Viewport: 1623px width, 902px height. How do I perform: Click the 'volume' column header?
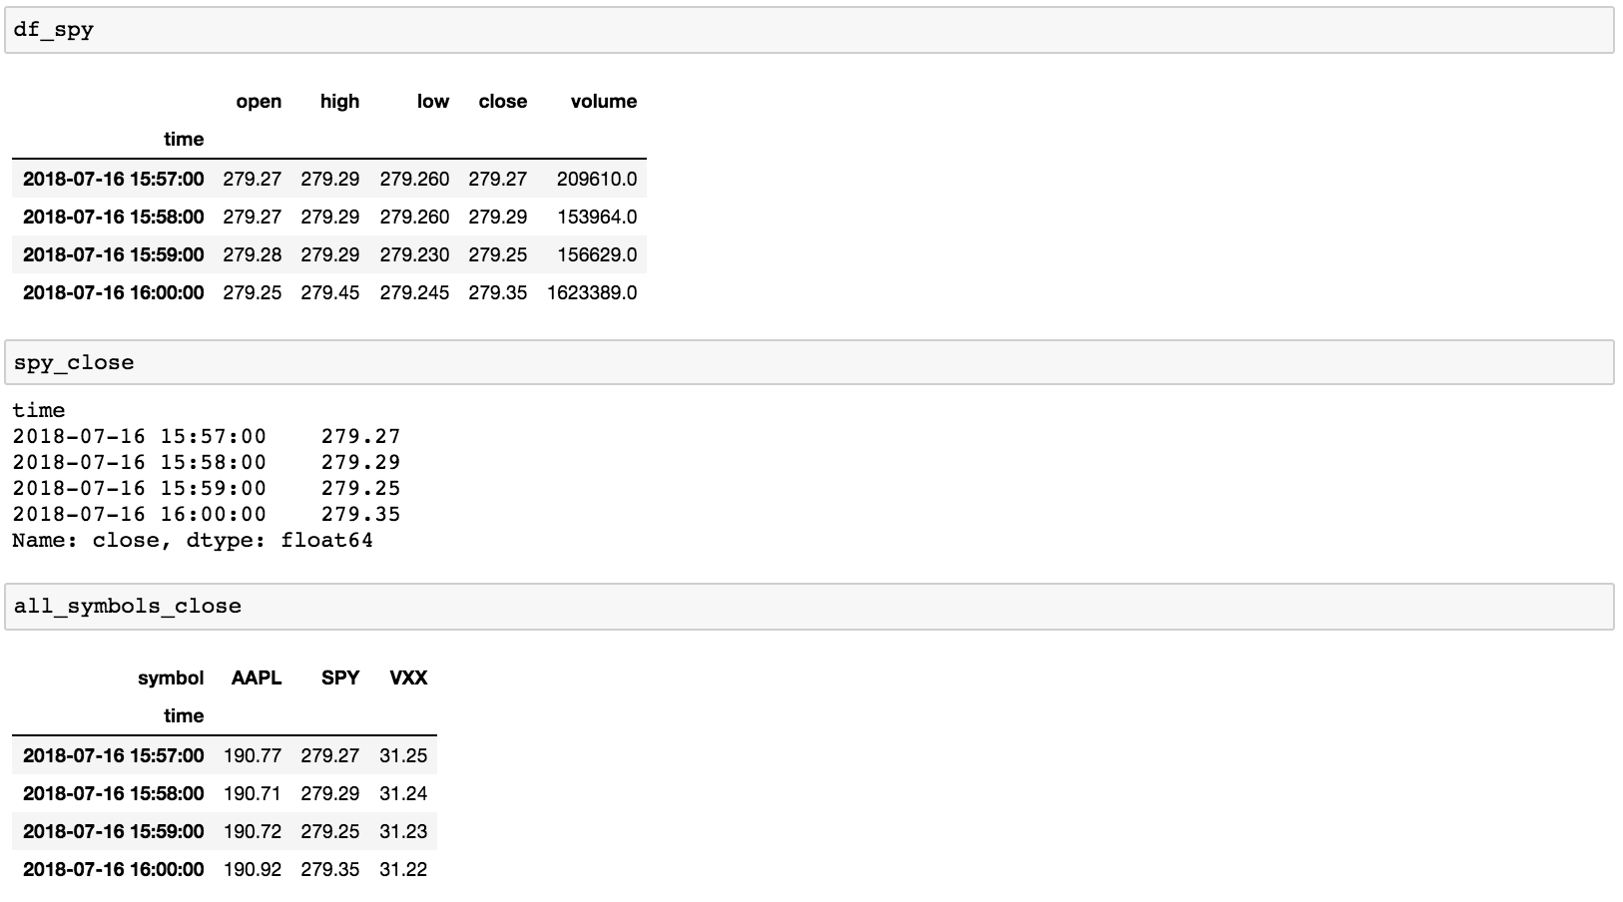[x=603, y=102]
